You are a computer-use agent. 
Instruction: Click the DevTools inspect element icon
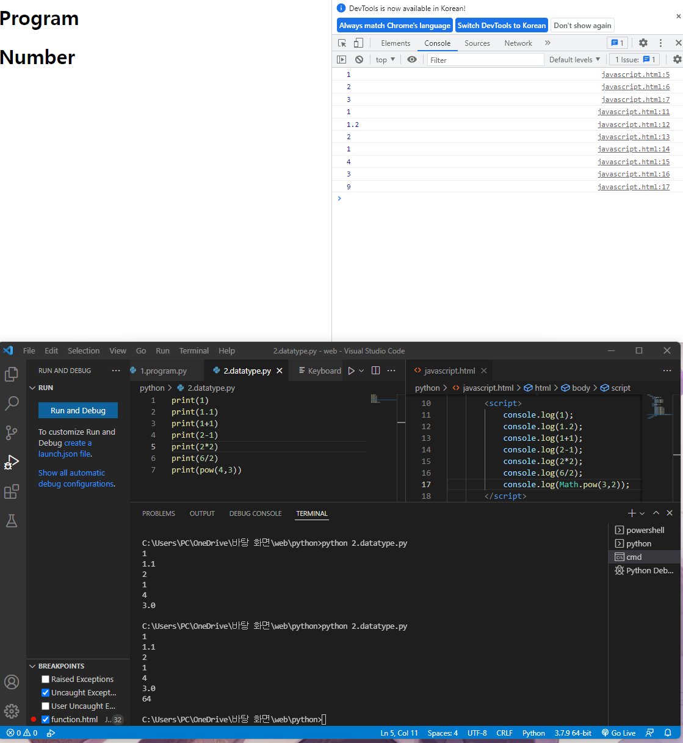coord(342,43)
